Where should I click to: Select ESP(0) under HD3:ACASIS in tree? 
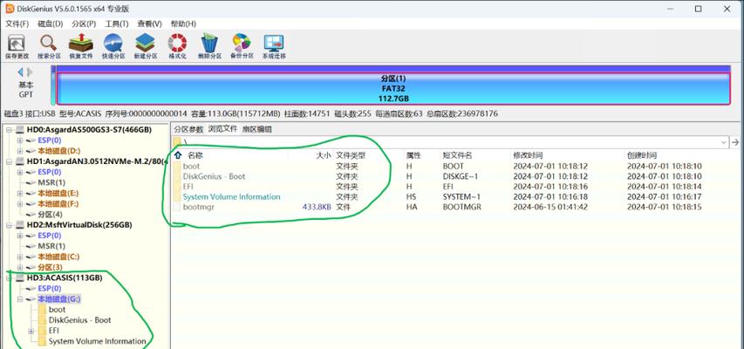coord(50,288)
